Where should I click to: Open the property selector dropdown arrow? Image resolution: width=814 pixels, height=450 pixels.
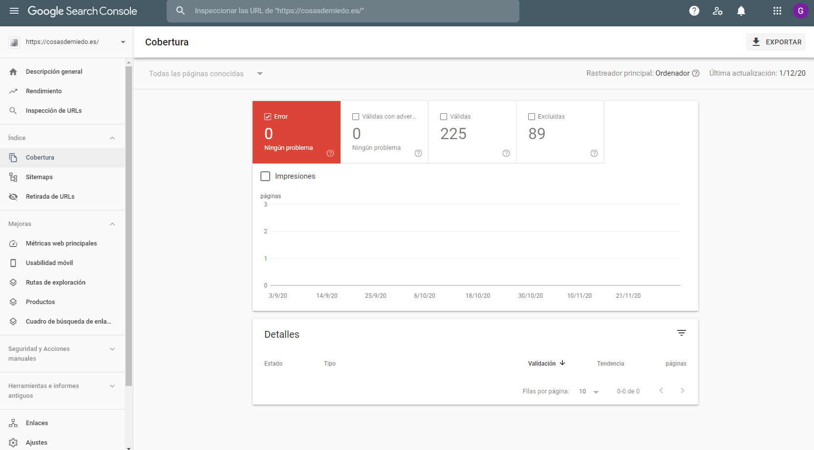(123, 42)
